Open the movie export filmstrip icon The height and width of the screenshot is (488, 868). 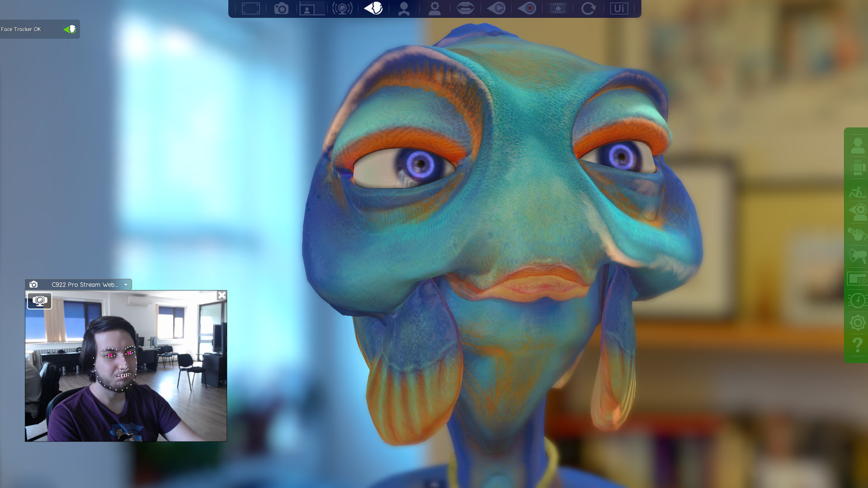[558, 8]
